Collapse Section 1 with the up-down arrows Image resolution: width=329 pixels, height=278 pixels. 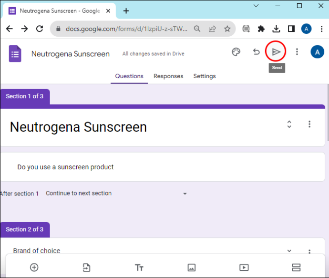(x=289, y=124)
